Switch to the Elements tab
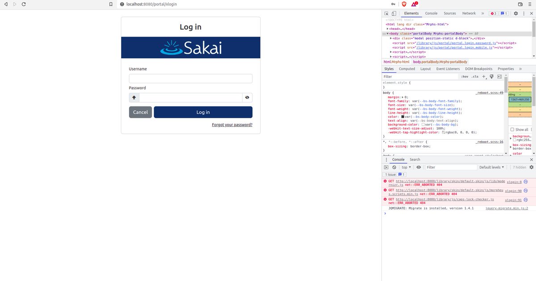Image resolution: width=536 pixels, height=281 pixels. (411, 13)
